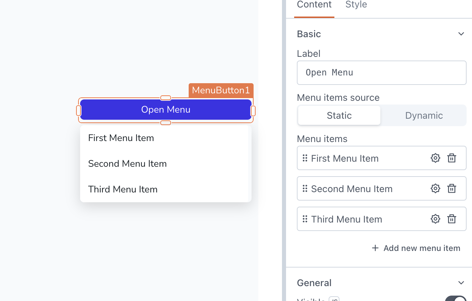The height and width of the screenshot is (301, 472).
Task: Switch to the Style tab
Action: pyautogui.click(x=356, y=5)
